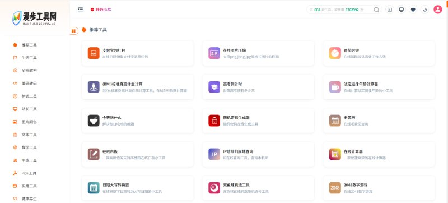The image size is (448, 203).
Task: Open the 日期大写转换器 tool title
Action: 116,185
